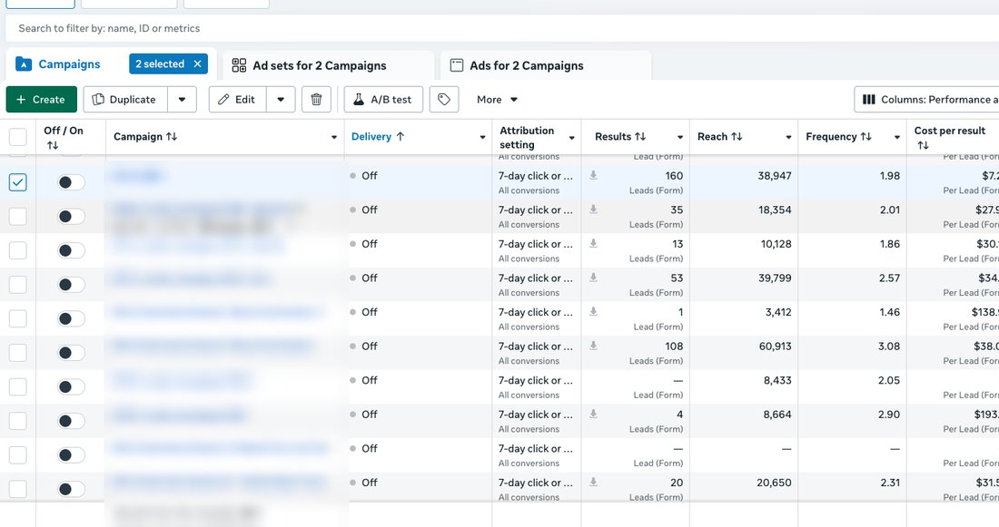Open the Duplicate options dropdown arrow

[x=183, y=99]
